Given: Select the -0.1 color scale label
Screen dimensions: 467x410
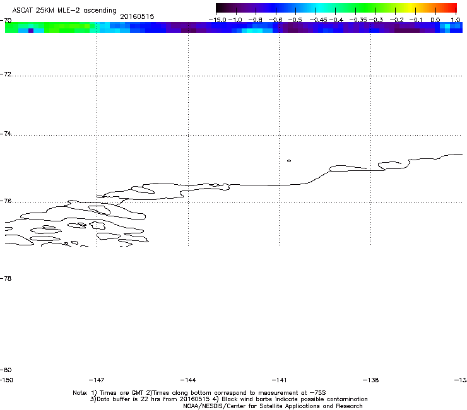Looking at the screenshot, I should [x=416, y=20].
